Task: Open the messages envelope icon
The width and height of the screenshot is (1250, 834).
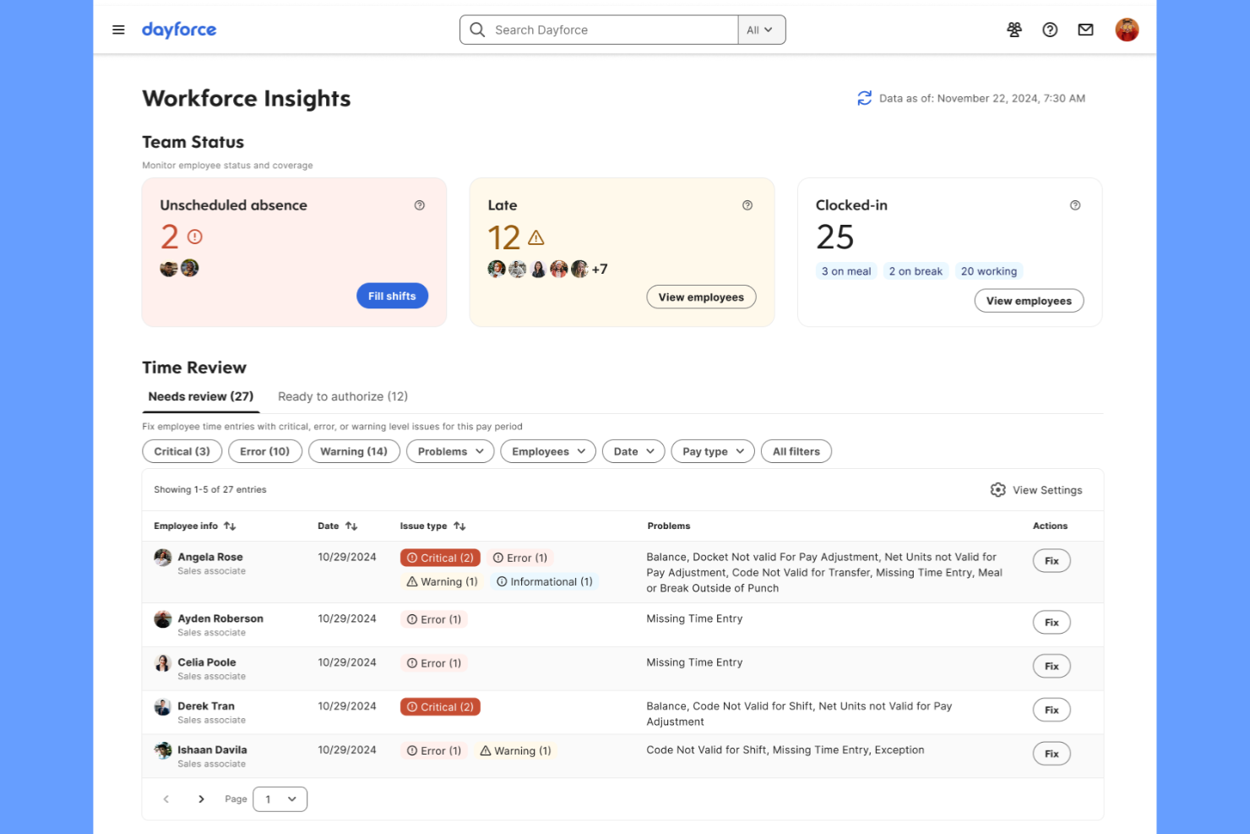Action: coord(1085,30)
